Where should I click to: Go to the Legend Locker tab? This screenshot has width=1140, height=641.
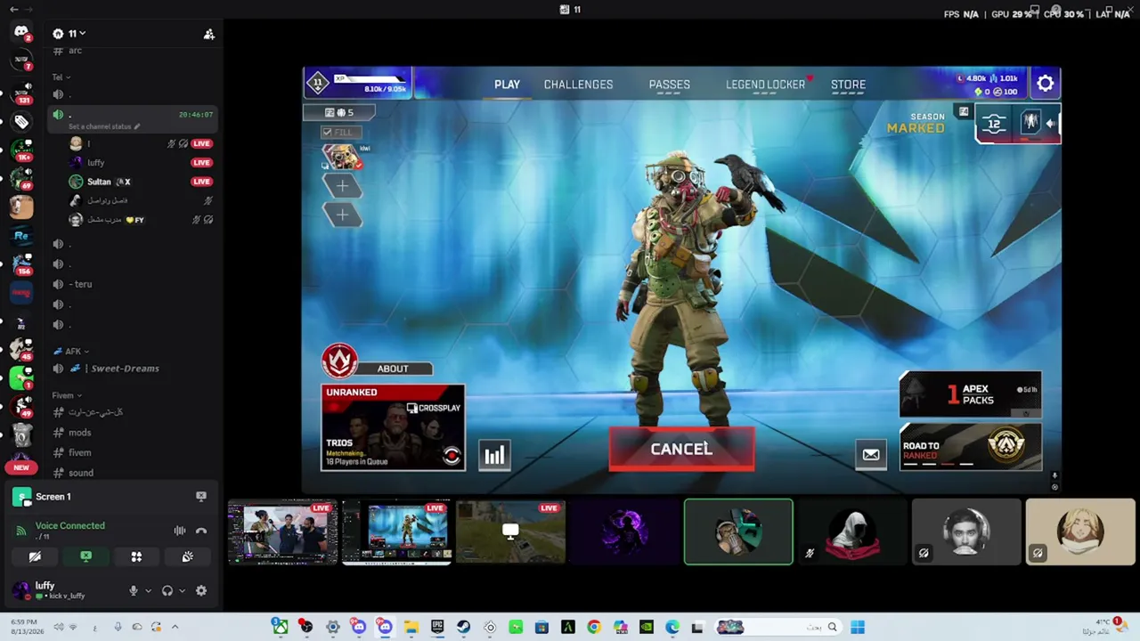point(765,85)
